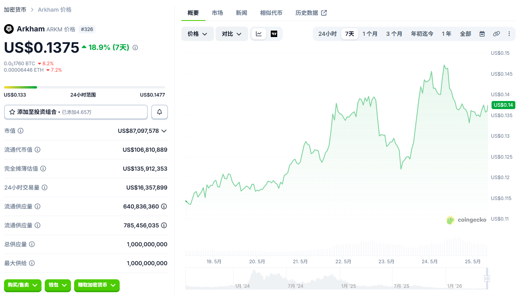Click US$135,912,353 valuation value
The width and height of the screenshot is (523, 295).
[x=145, y=169]
